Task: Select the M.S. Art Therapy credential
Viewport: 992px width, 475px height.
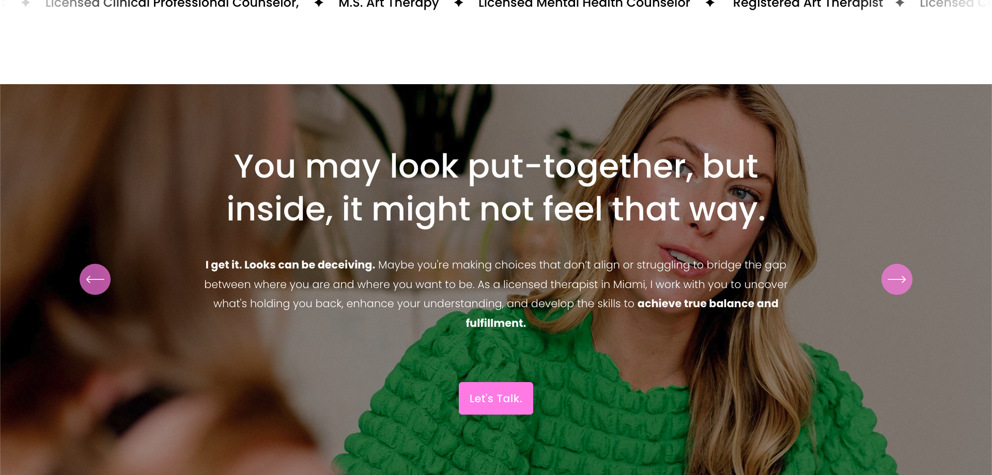Action: pyautogui.click(x=389, y=4)
